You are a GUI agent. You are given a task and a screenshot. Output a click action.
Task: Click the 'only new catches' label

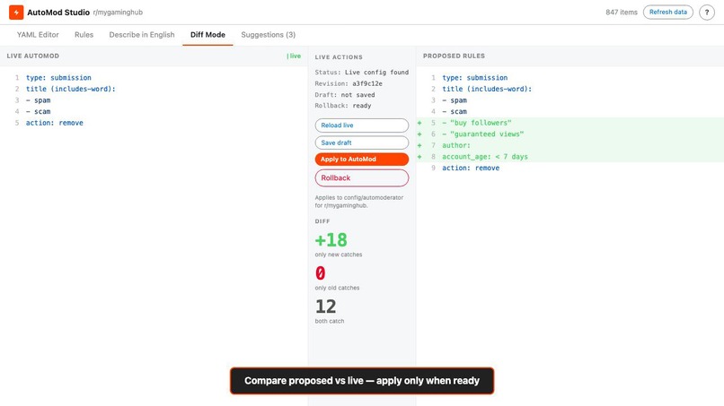[x=339, y=255]
